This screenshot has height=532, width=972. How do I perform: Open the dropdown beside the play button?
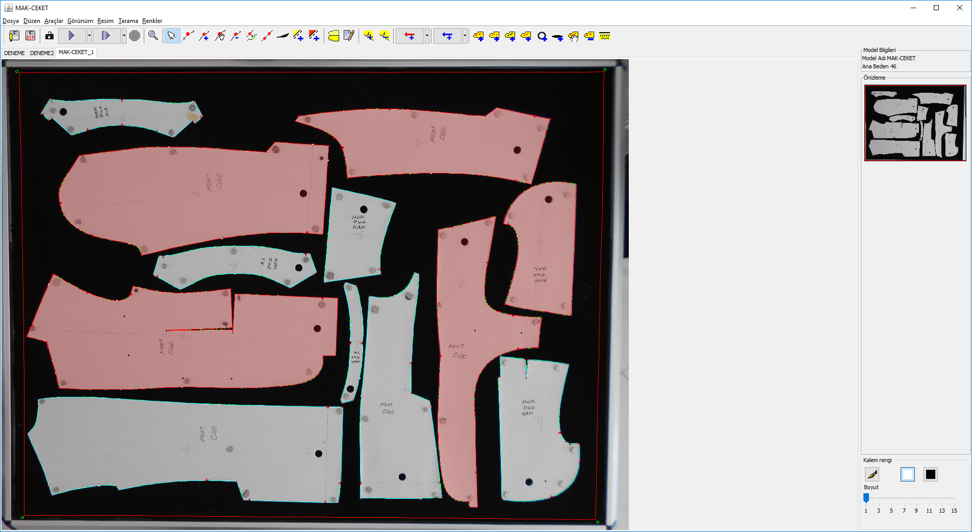tap(89, 36)
